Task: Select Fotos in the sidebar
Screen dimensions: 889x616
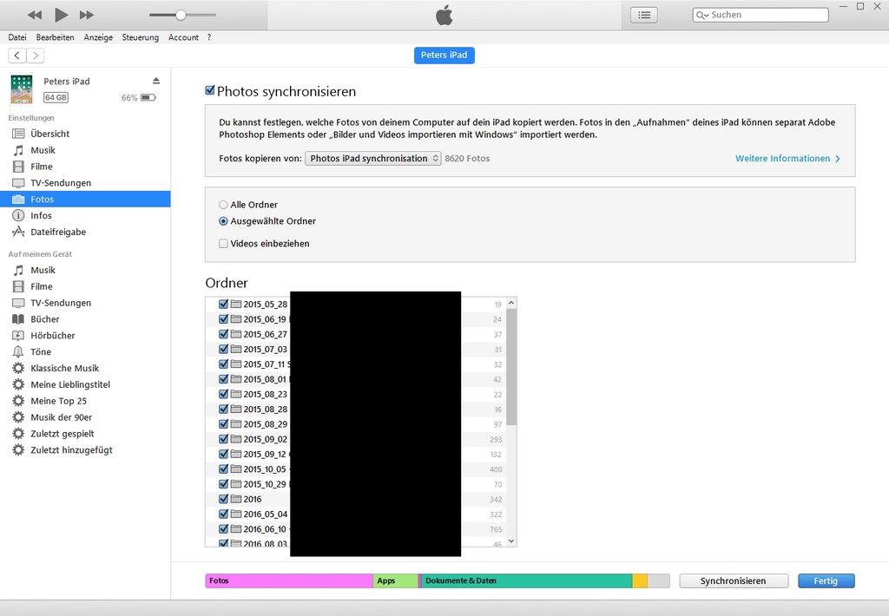Action: click(85, 200)
